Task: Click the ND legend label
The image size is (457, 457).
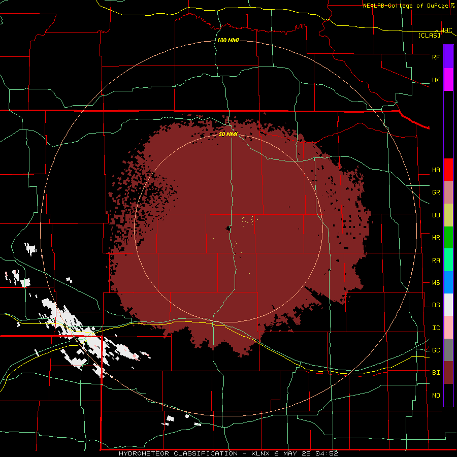Action: click(x=436, y=396)
